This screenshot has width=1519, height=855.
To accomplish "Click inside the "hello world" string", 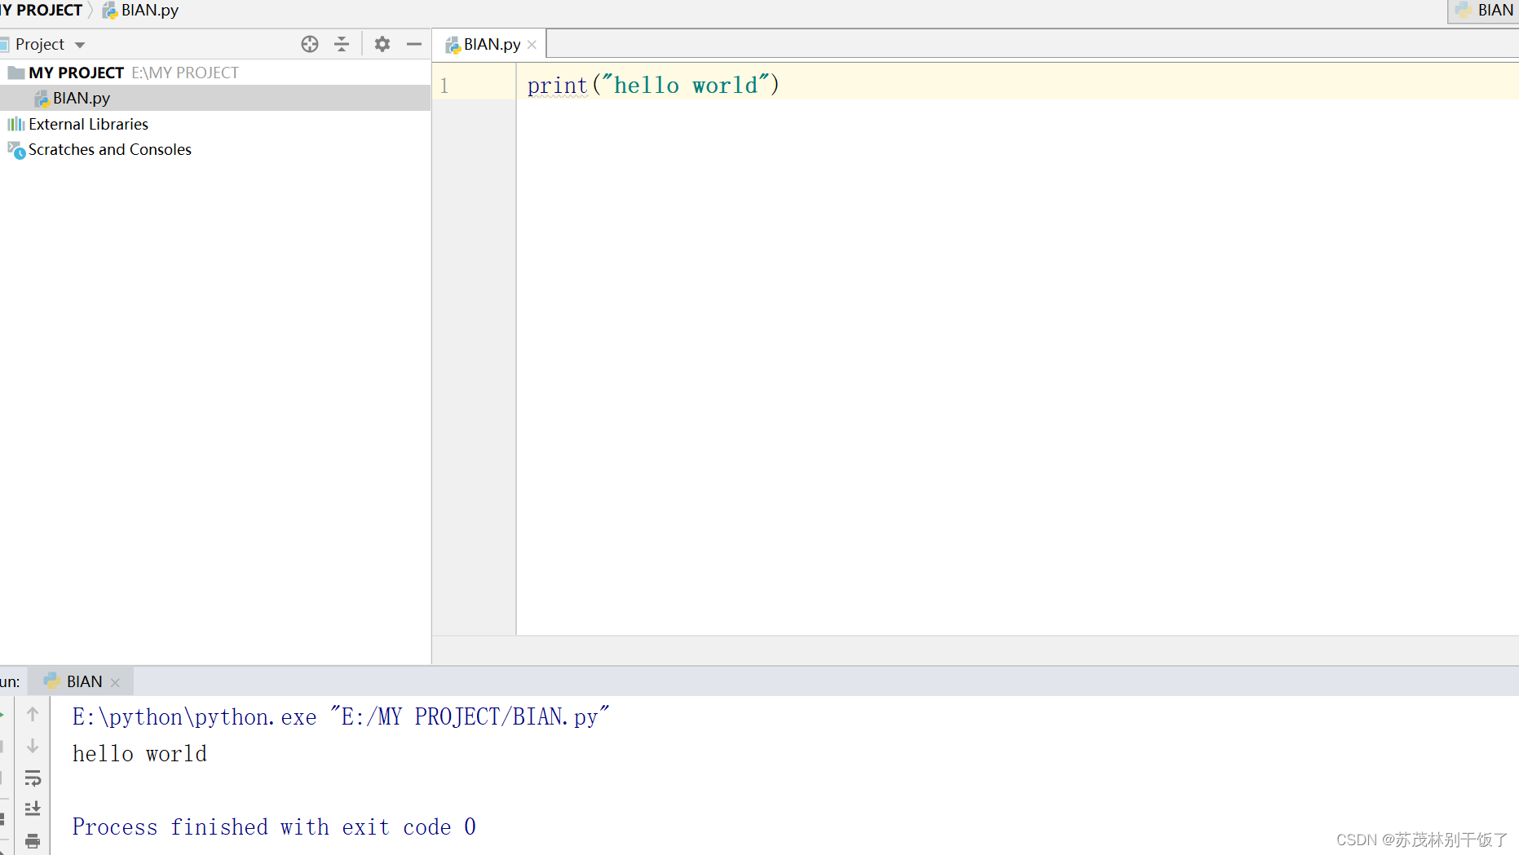I will (685, 85).
